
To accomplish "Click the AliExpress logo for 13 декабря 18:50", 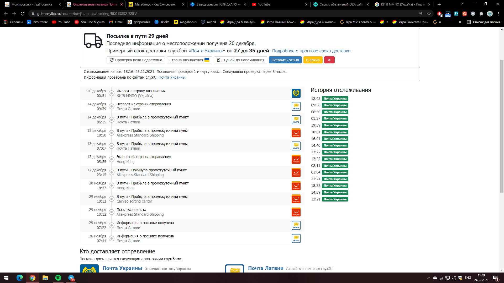I will click(x=296, y=133).
